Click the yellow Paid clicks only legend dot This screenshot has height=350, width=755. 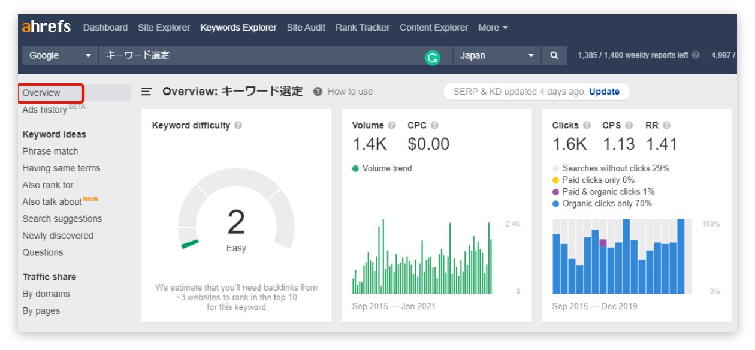[x=555, y=180]
